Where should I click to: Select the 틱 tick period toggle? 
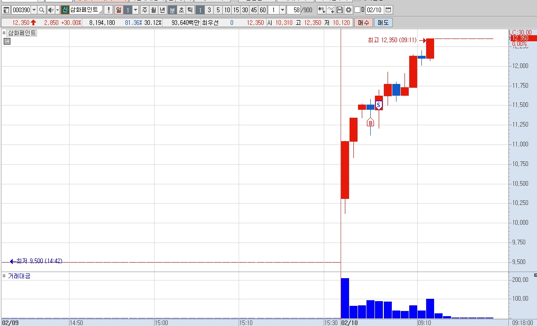[x=190, y=10]
